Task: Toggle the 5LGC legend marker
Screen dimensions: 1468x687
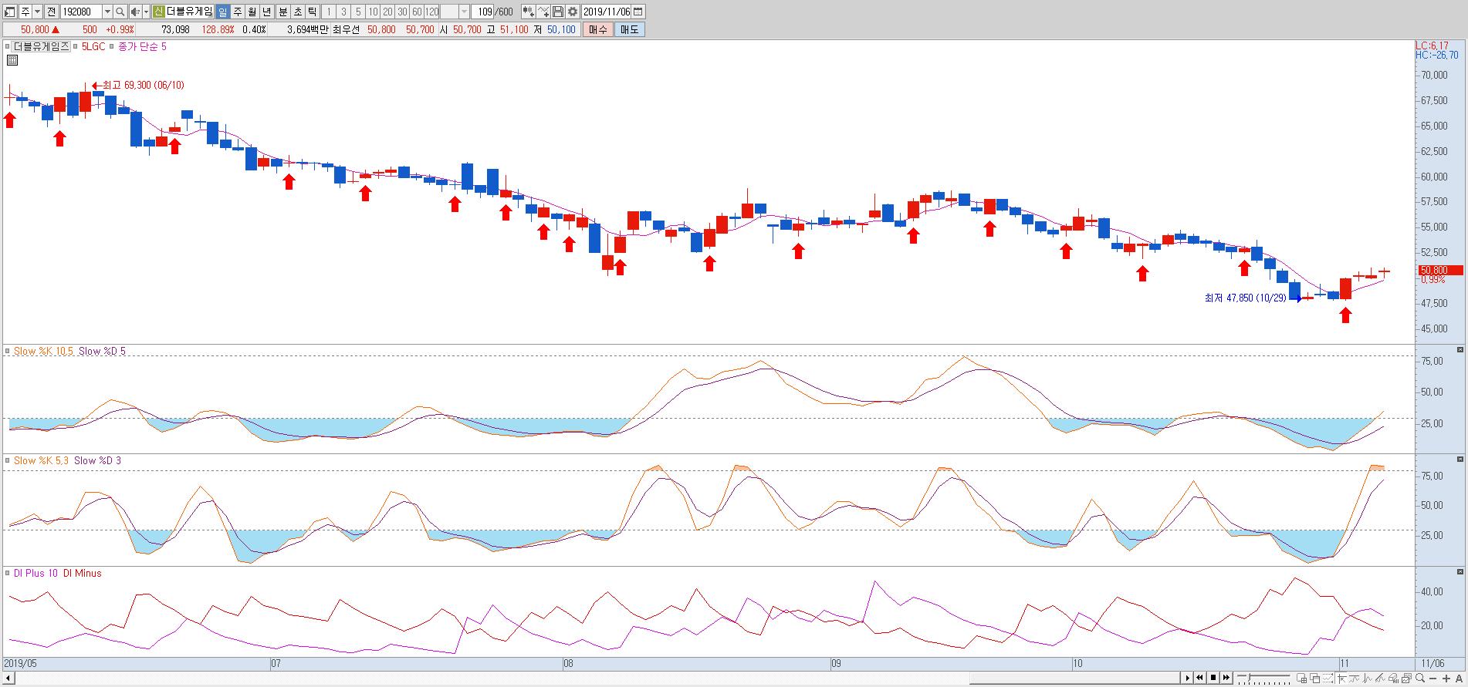Action: coord(76,46)
